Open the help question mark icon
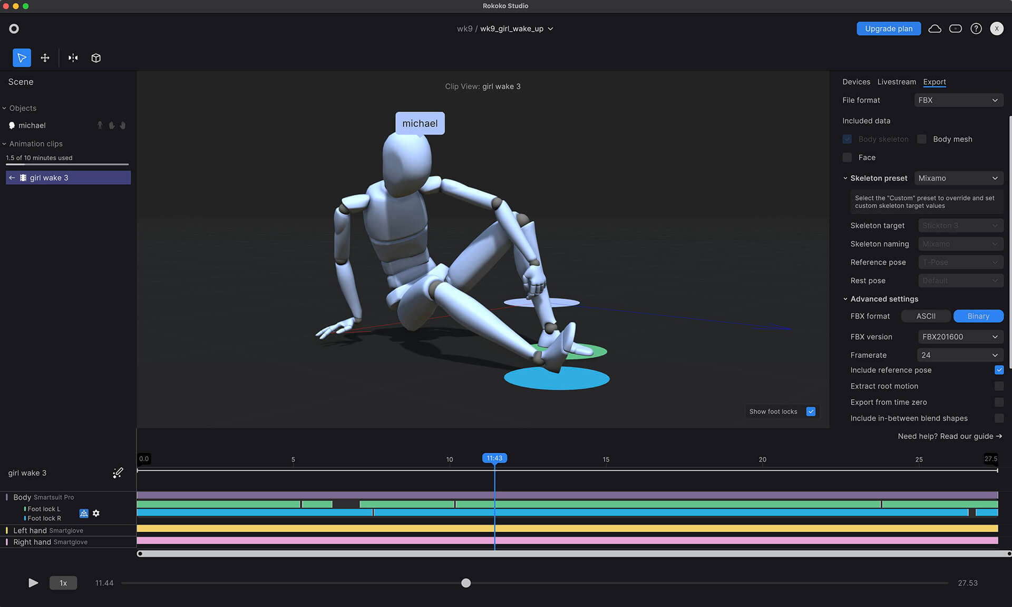1012x607 pixels. point(976,29)
